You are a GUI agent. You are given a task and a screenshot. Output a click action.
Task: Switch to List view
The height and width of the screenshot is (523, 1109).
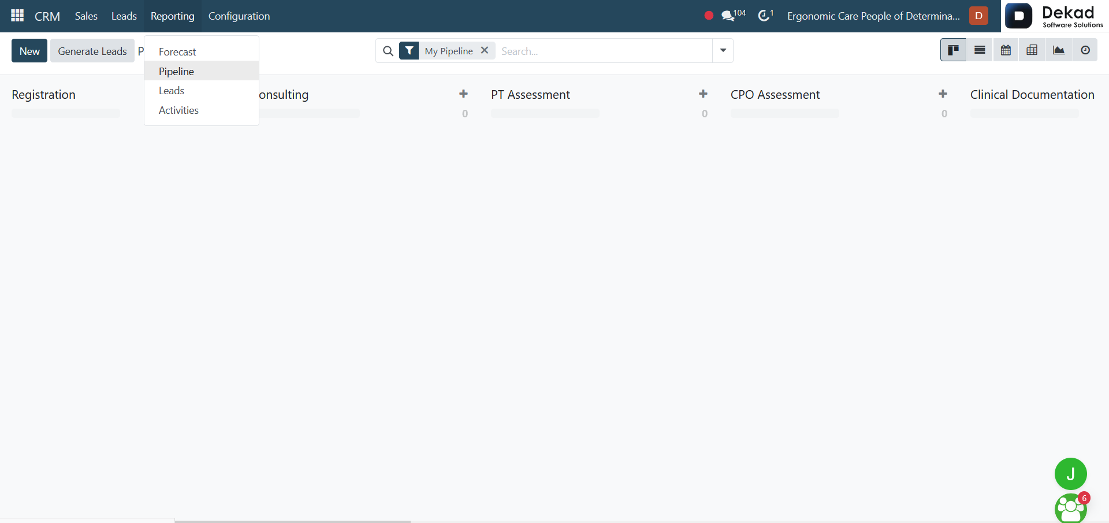(x=980, y=50)
